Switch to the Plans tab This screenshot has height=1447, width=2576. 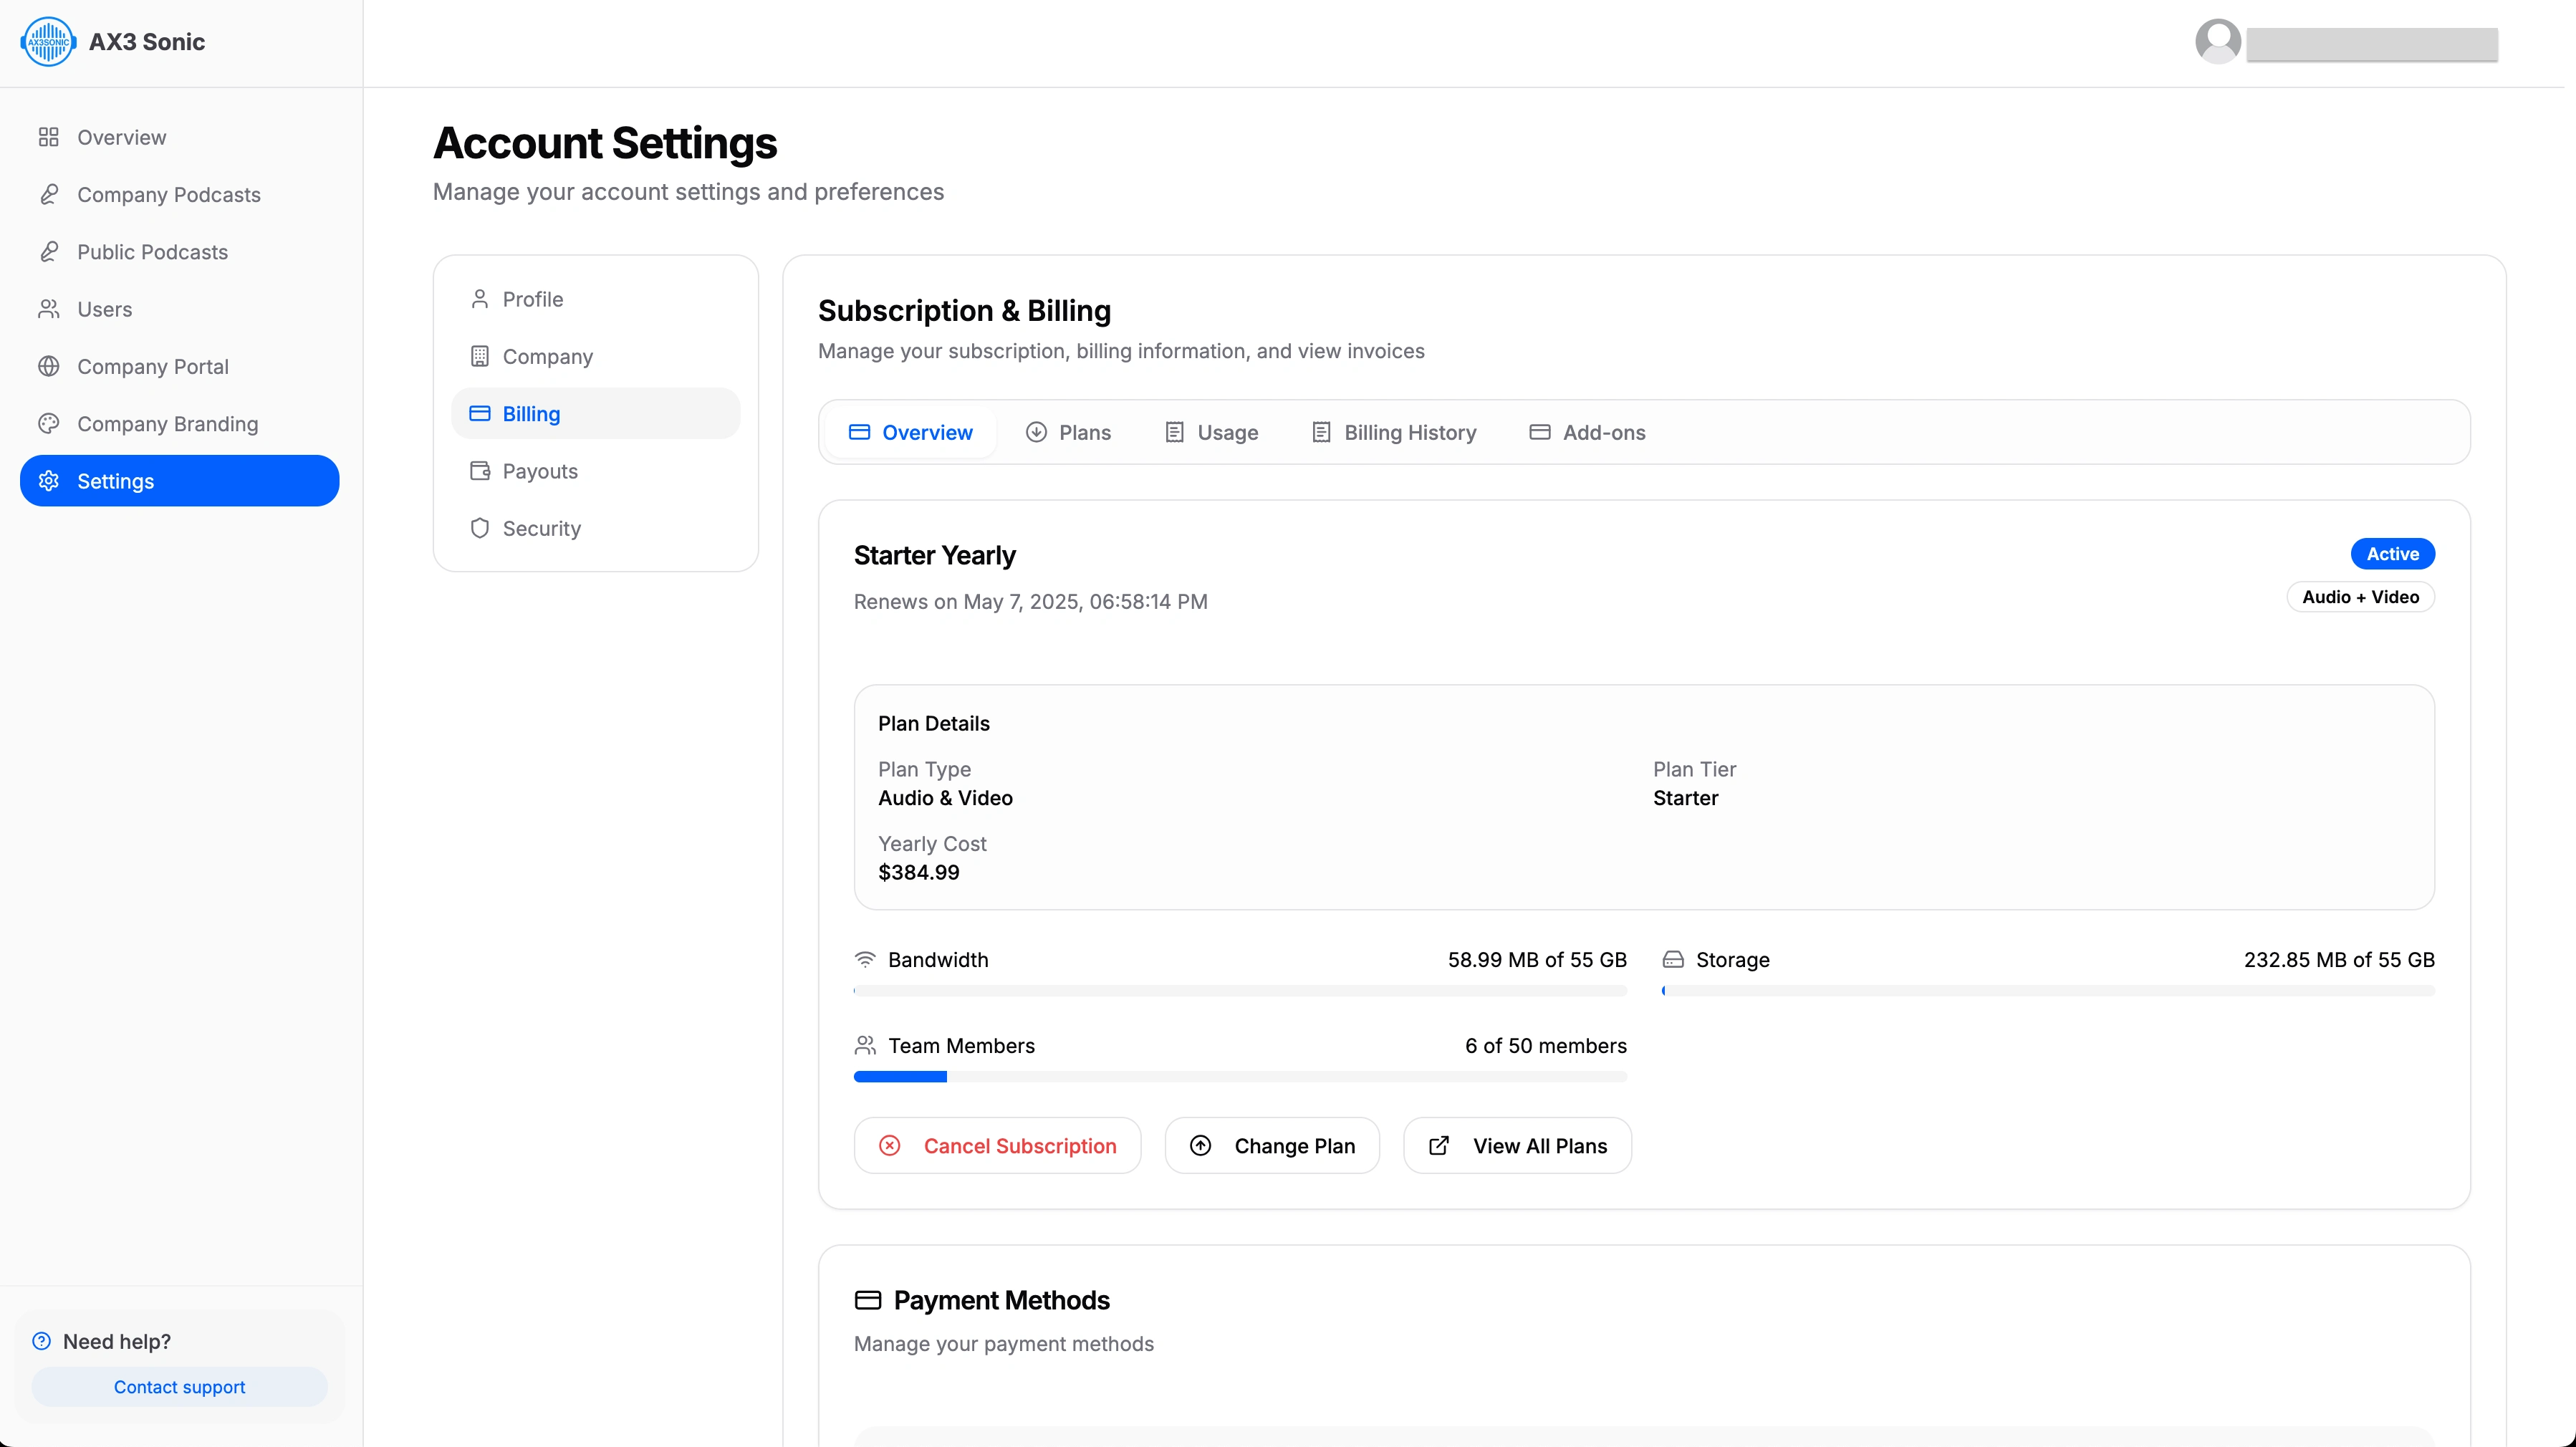pos(1068,432)
